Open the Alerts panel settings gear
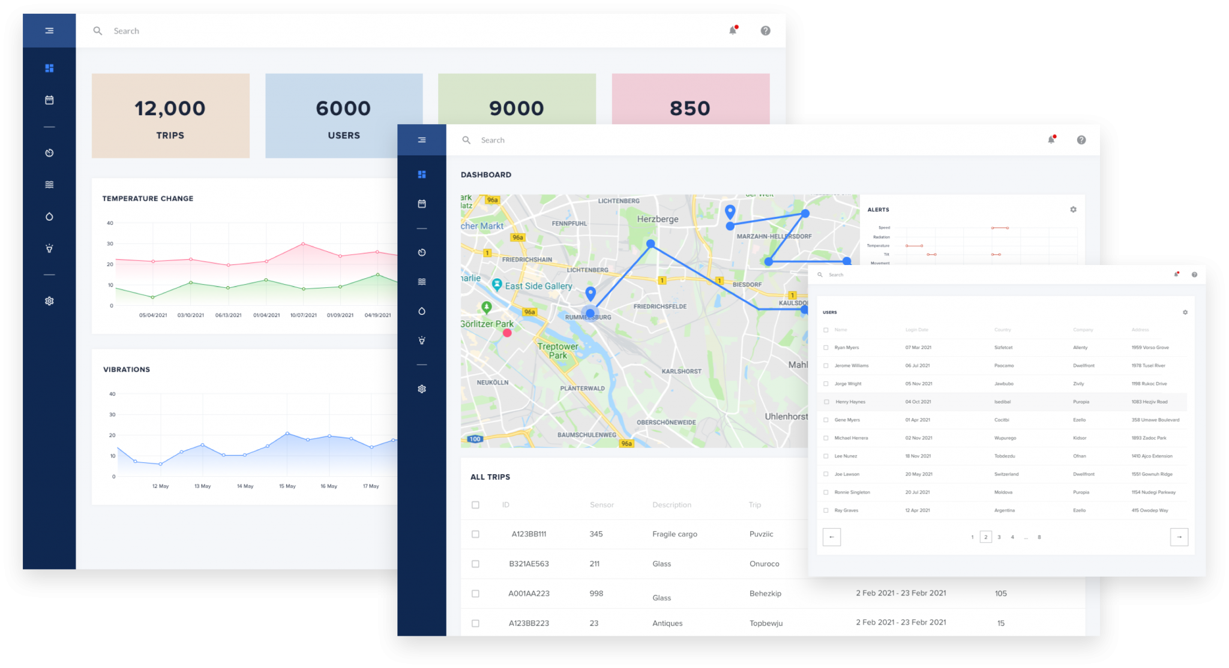Viewport: 1229px width, 668px height. pos(1074,209)
